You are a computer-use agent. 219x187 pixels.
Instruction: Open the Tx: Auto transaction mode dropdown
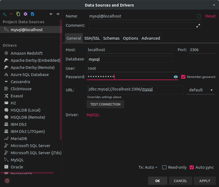[x=148, y=167]
